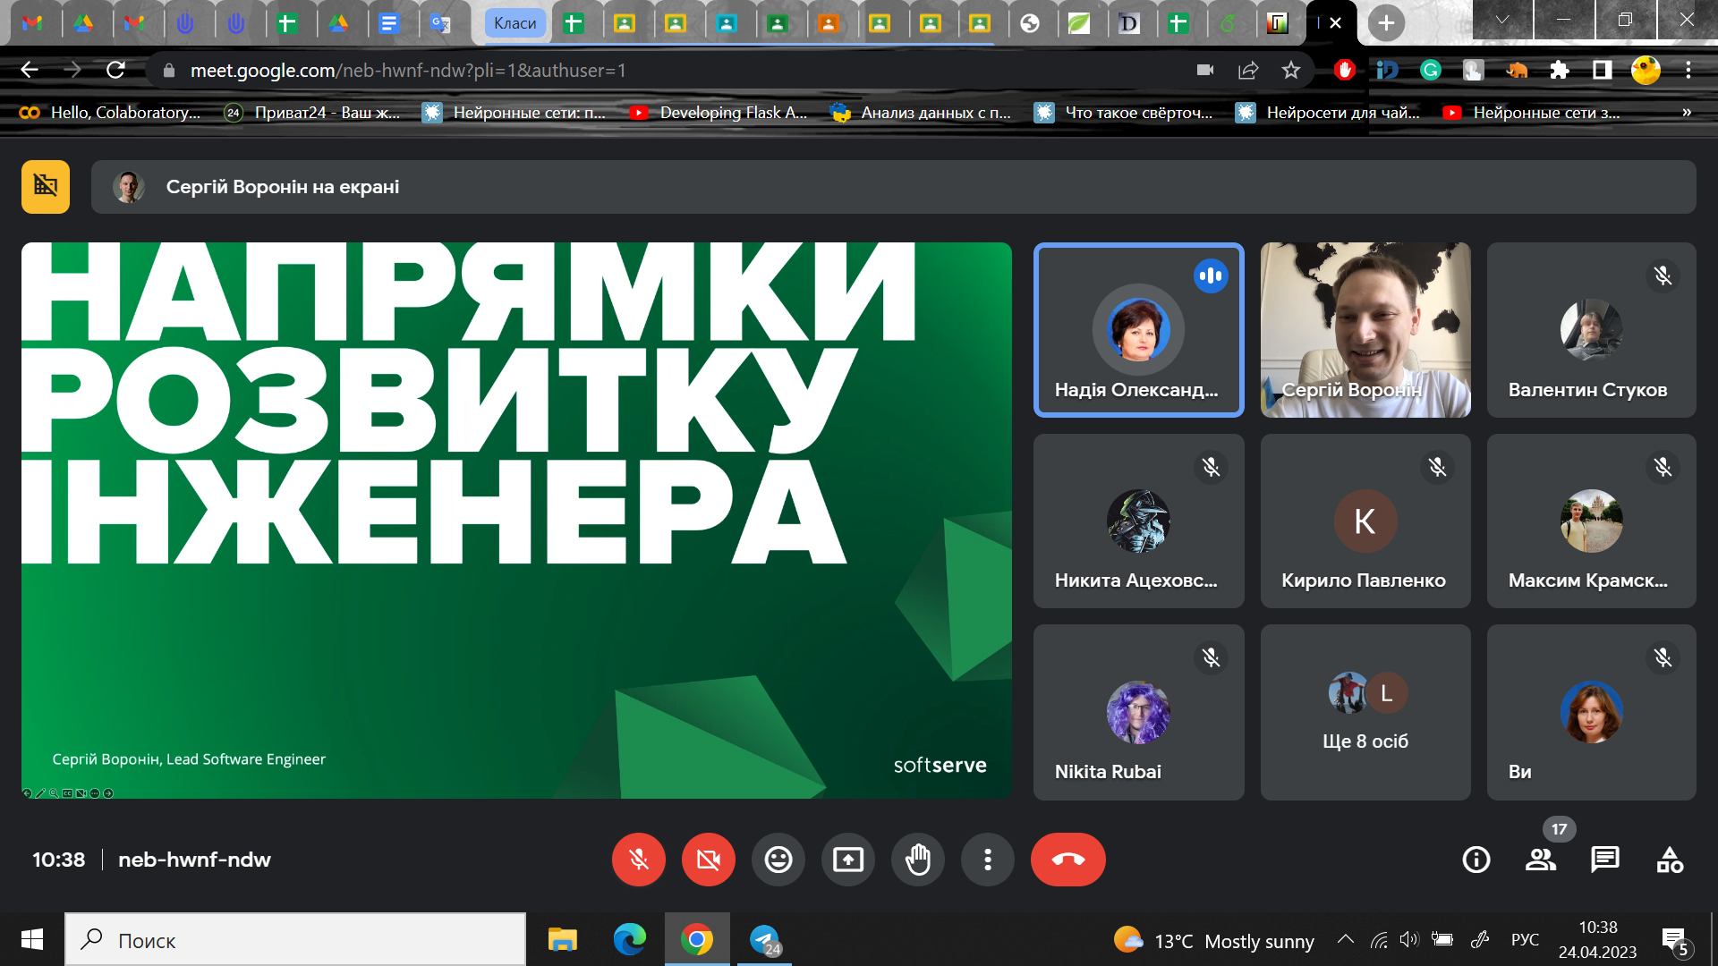Open more options three-dot menu

(987, 860)
